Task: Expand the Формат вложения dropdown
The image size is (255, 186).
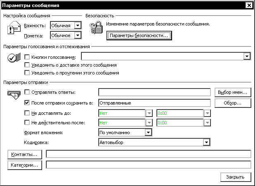Action: [148, 133]
